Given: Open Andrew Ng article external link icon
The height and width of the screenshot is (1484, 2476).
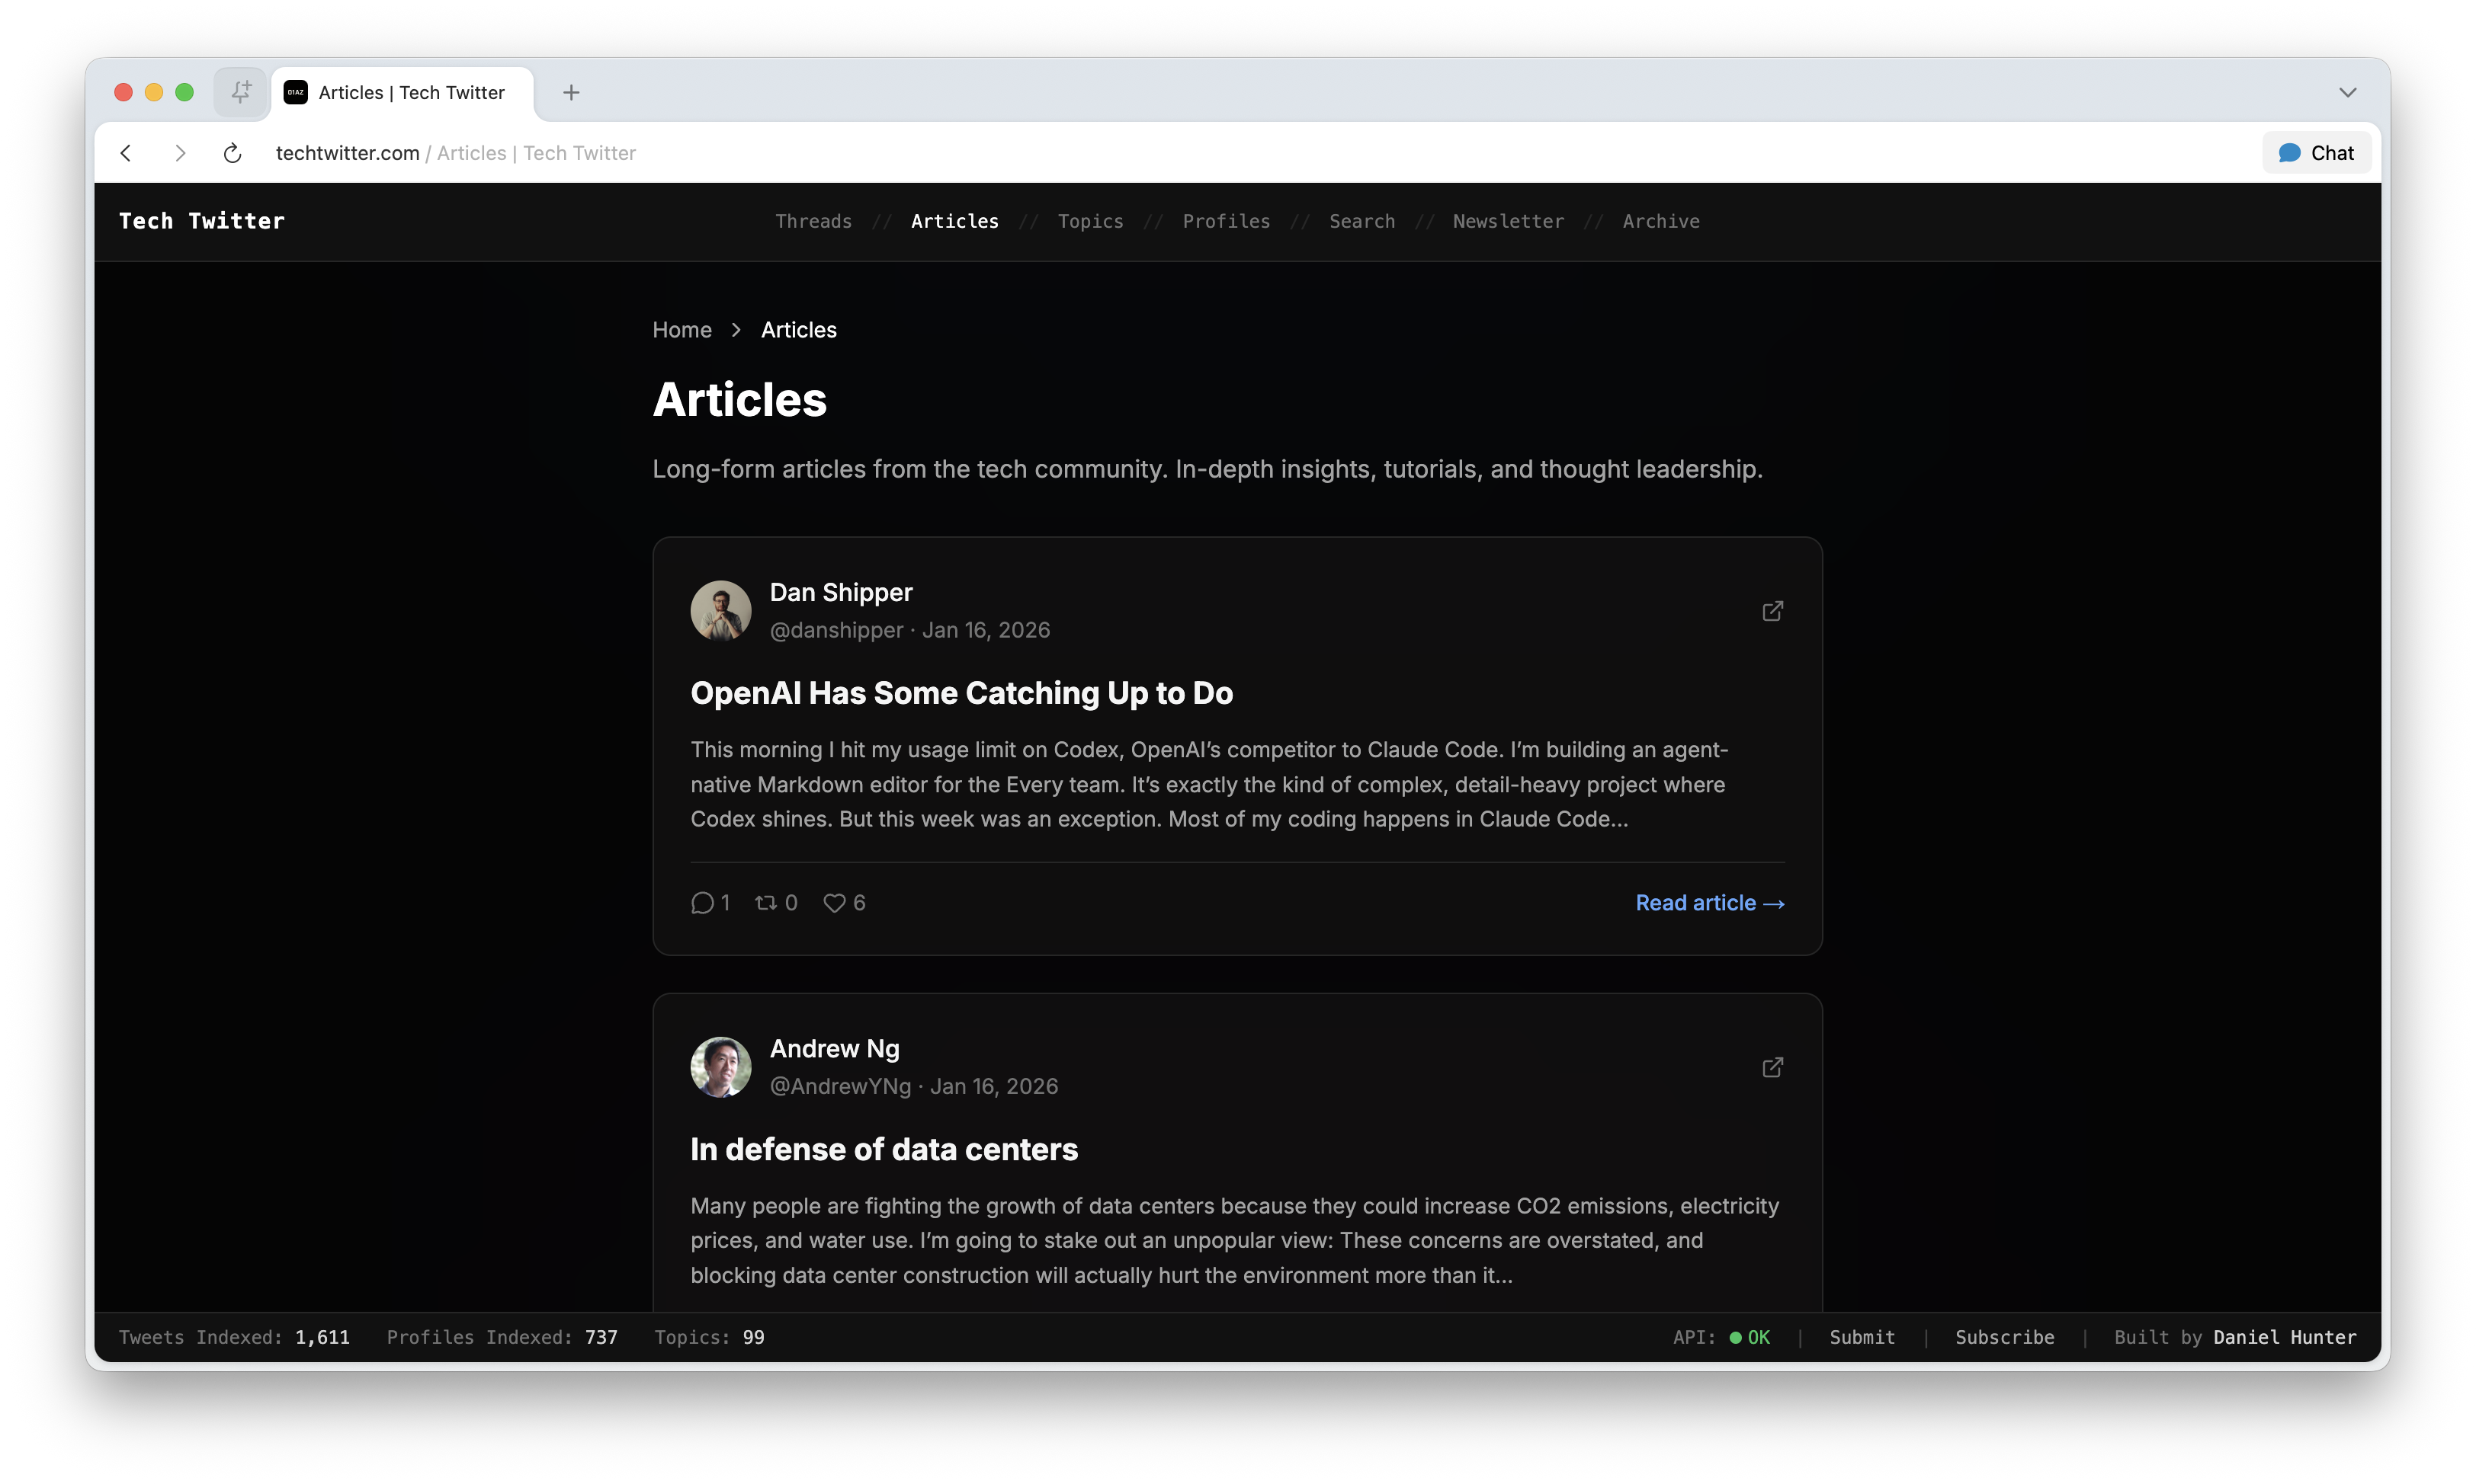Looking at the screenshot, I should pyautogui.click(x=1772, y=1067).
